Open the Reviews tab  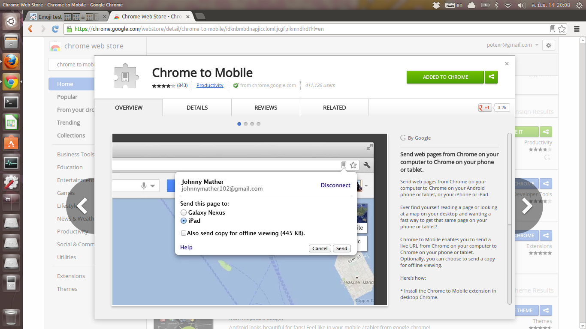pos(266,108)
